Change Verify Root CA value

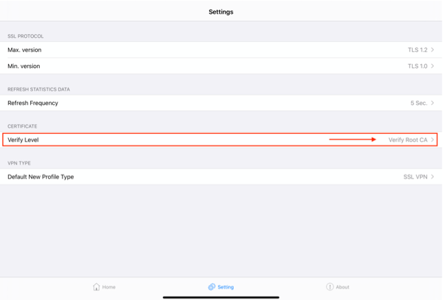(408, 140)
